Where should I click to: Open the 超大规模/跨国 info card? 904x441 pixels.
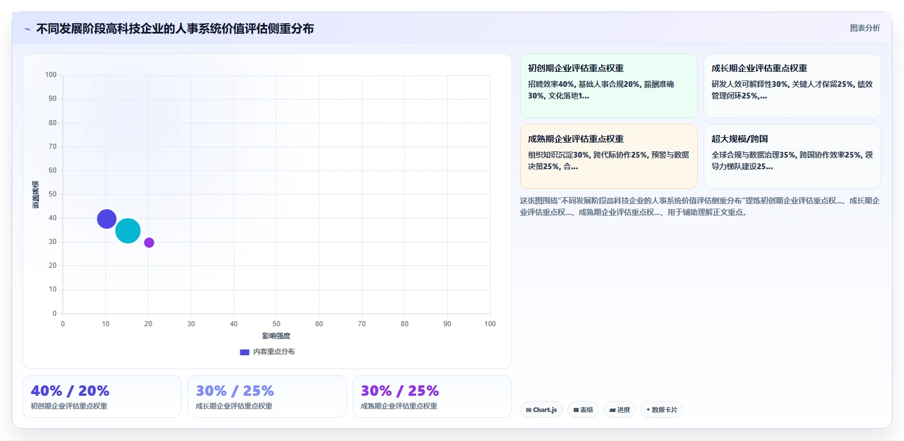pyautogui.click(x=792, y=156)
